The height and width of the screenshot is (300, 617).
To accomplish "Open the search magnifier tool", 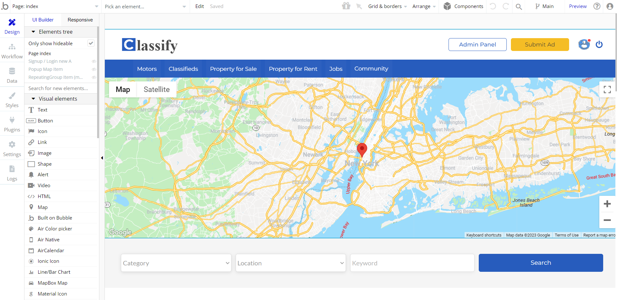I will pyautogui.click(x=519, y=6).
